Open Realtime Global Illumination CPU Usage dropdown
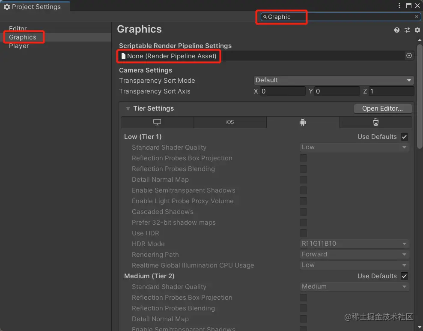The width and height of the screenshot is (423, 331). coord(354,265)
